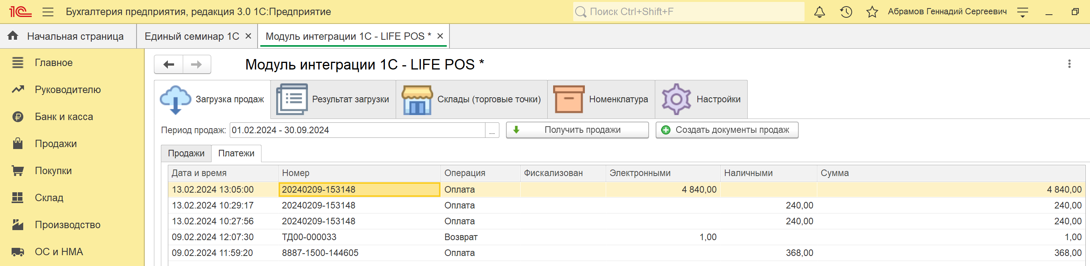The height and width of the screenshot is (266, 1090).
Task: Click Создать документы продаж button
Action: click(726, 130)
